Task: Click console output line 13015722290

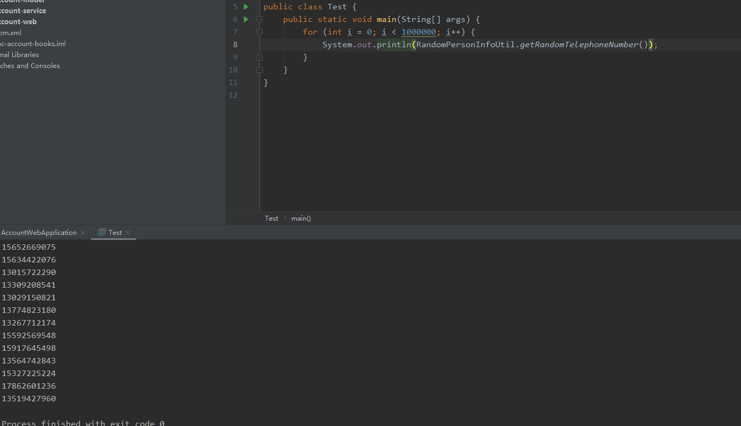Action: 29,272
